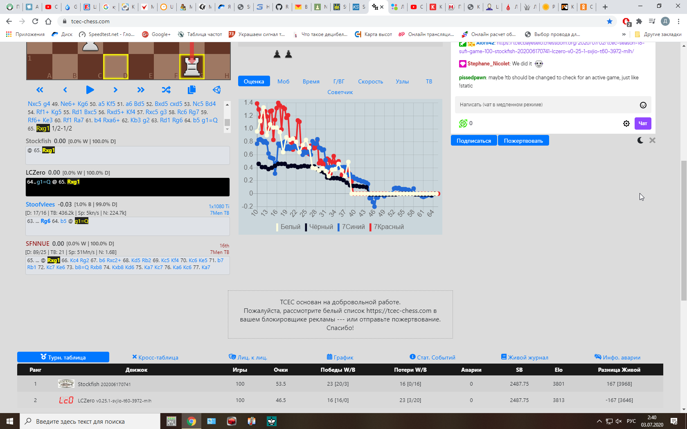
Task: Click Пожертвовать button
Action: 523,141
